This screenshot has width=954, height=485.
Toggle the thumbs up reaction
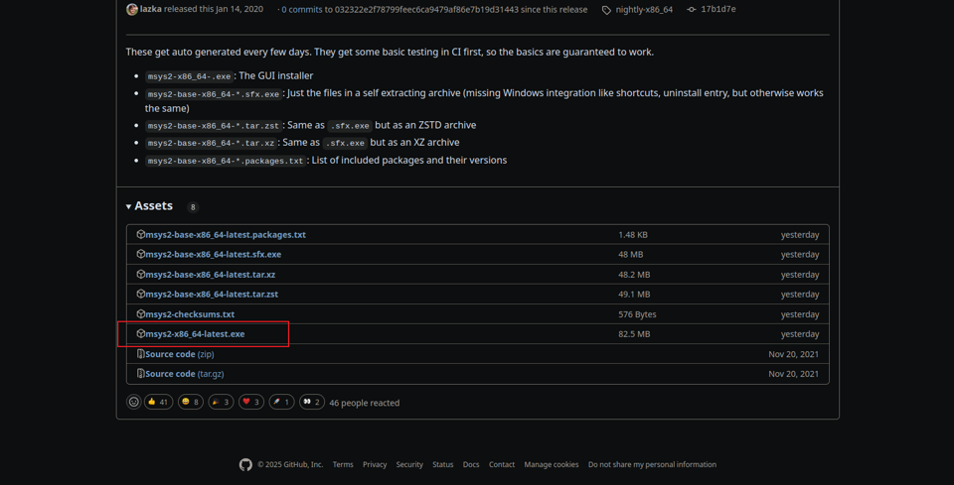click(159, 402)
